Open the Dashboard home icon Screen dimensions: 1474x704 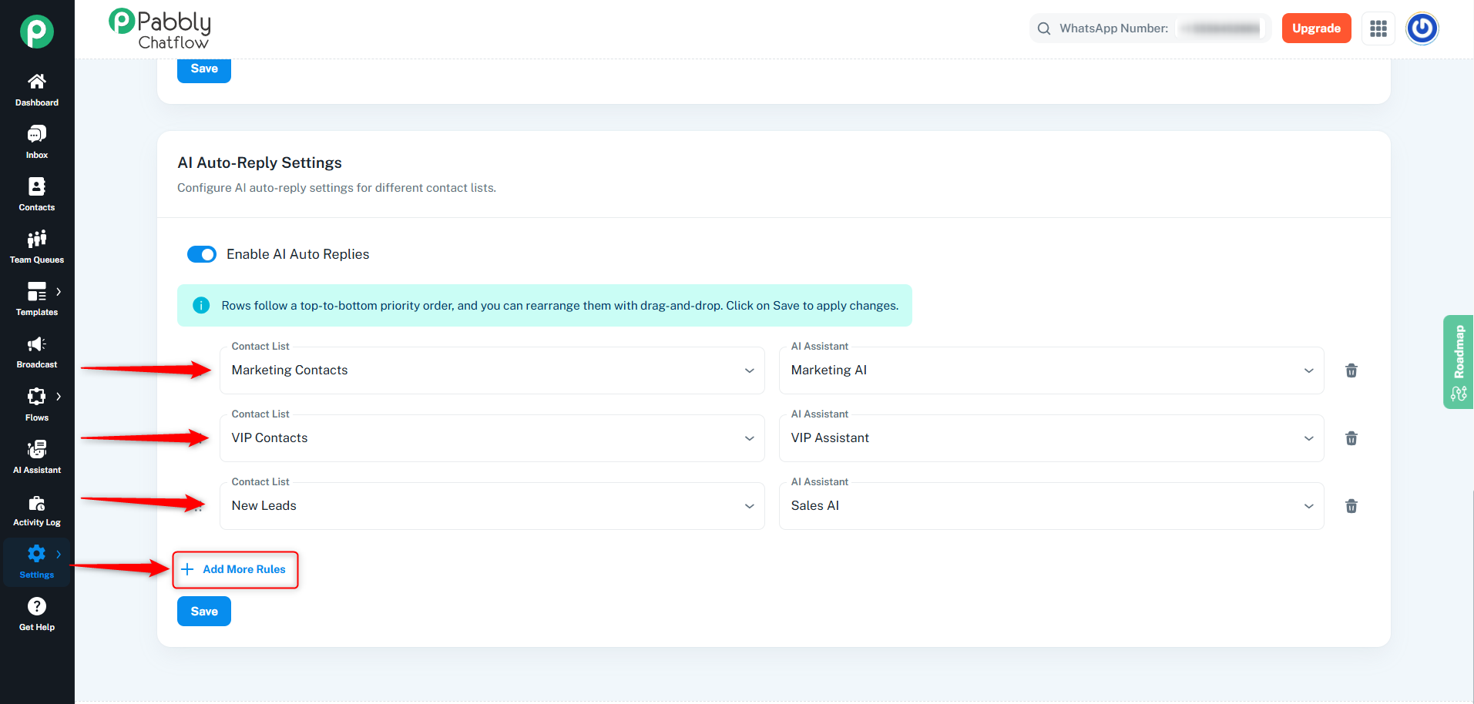(36, 82)
